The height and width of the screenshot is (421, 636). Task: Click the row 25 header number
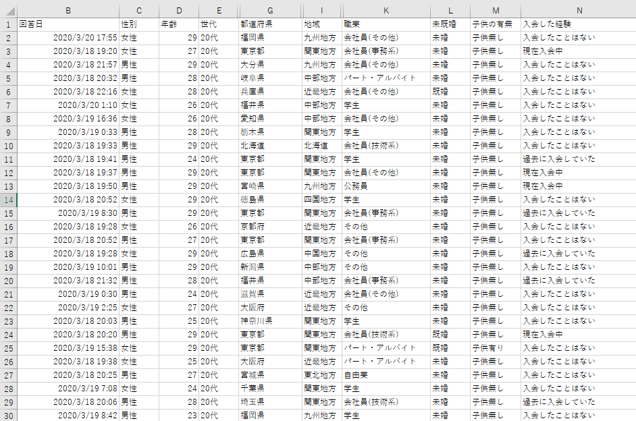tap(8, 348)
